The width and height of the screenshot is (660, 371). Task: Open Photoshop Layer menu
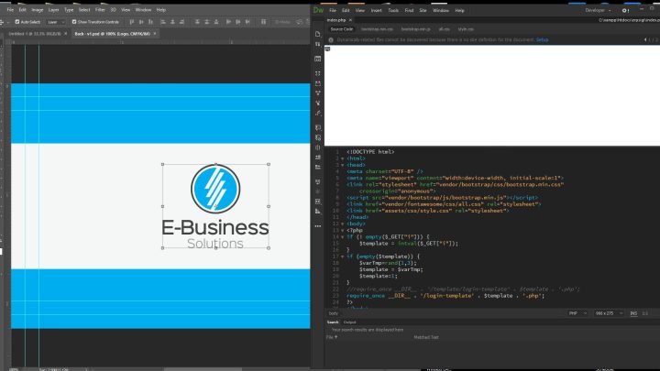tap(53, 10)
